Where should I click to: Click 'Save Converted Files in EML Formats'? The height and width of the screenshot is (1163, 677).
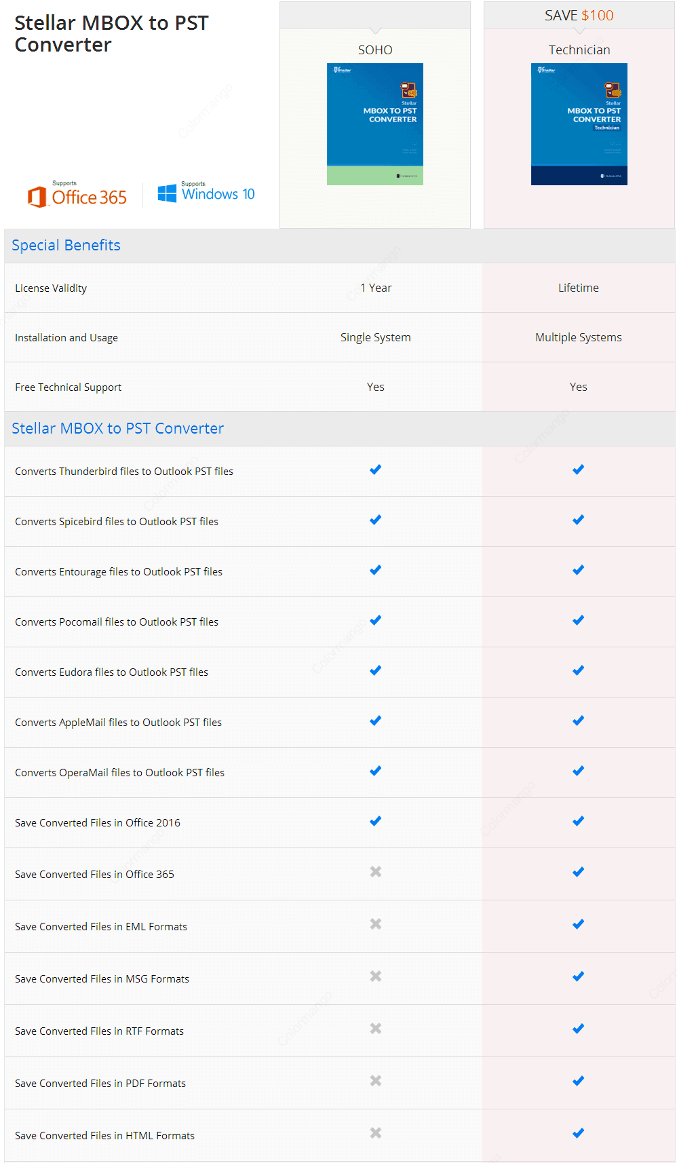coord(101,927)
